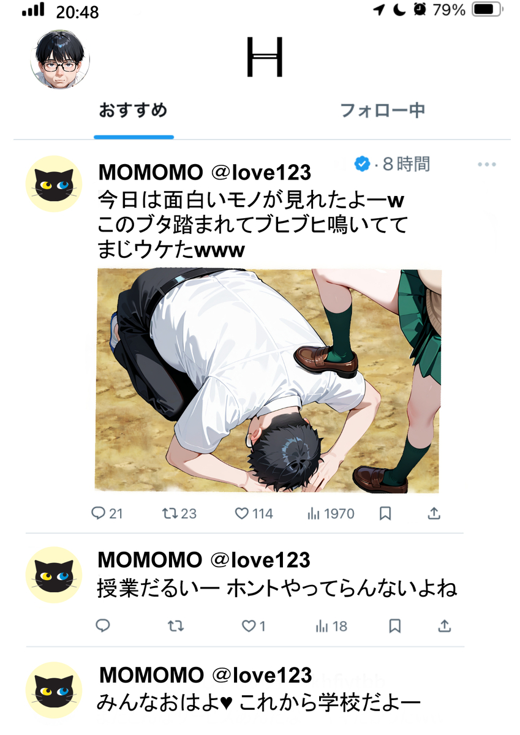
Task: Repost the 授業だるいー post
Action: click(x=175, y=626)
